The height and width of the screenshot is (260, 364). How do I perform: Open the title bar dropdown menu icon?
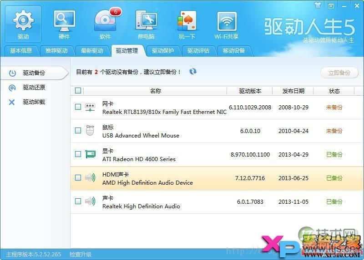[331, 6]
